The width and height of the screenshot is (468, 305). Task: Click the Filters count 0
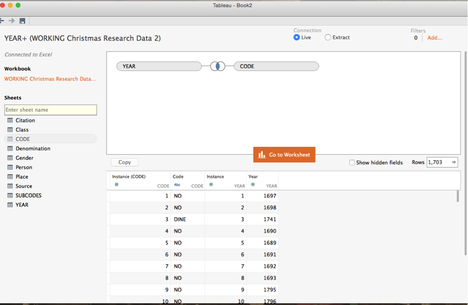tap(416, 38)
